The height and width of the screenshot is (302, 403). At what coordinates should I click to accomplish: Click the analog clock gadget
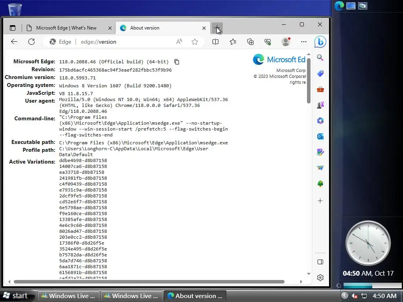click(x=368, y=243)
